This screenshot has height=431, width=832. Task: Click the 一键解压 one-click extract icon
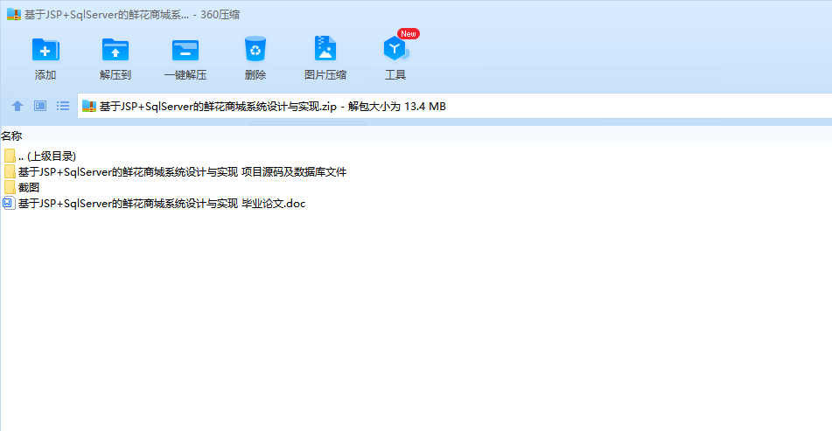[x=185, y=50]
